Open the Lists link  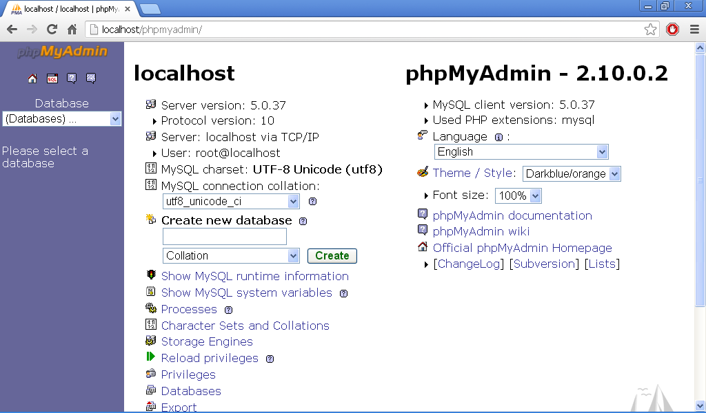[602, 264]
